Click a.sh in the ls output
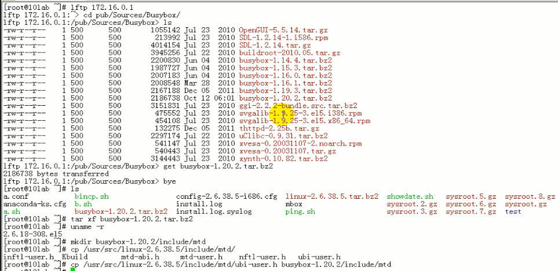This screenshot has height=271, width=558. 12,211
